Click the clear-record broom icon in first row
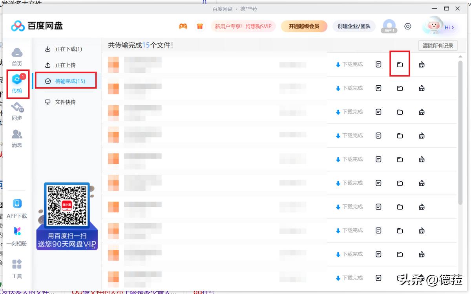This screenshot has width=471, height=294. (422, 64)
